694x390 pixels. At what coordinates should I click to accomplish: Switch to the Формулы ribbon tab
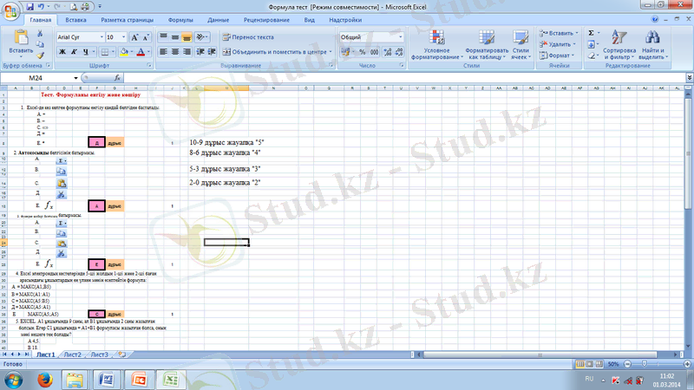[180, 19]
